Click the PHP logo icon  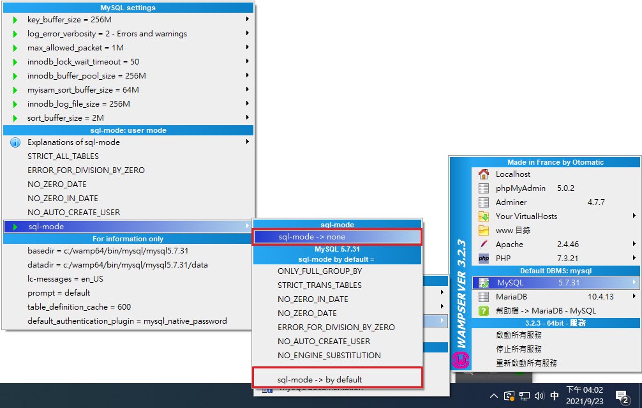coord(484,259)
